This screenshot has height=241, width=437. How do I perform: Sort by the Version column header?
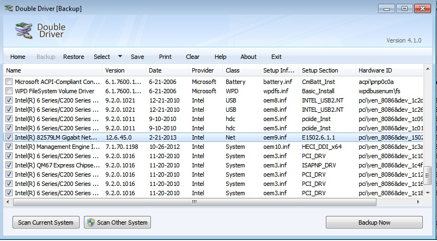point(124,70)
